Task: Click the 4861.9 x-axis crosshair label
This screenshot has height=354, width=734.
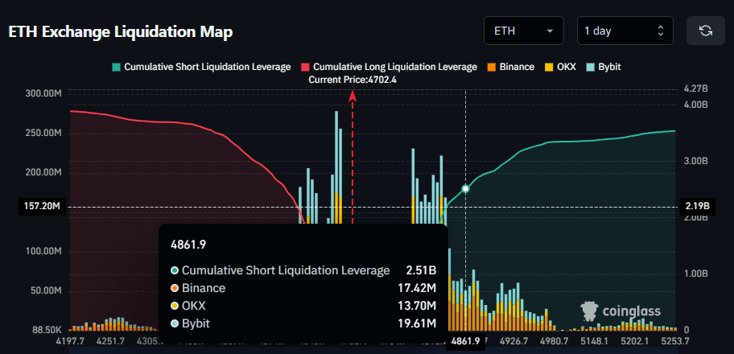Action: [x=466, y=342]
